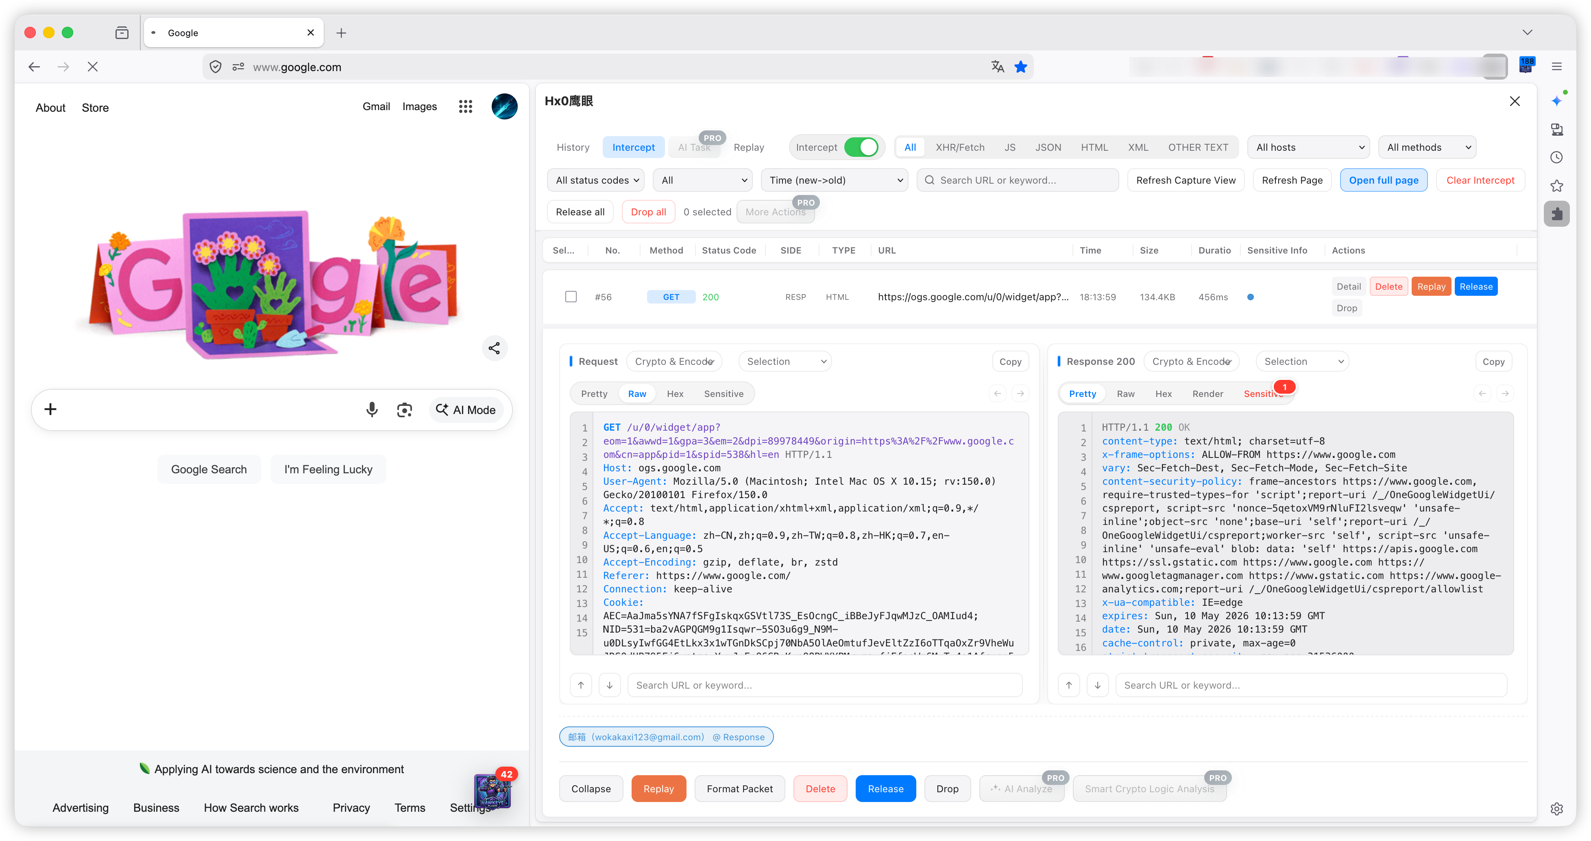Open sidebar settings gear
Viewport: 1591px width, 841px height.
pos(1556,809)
